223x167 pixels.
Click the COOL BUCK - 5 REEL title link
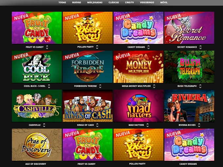34,86
